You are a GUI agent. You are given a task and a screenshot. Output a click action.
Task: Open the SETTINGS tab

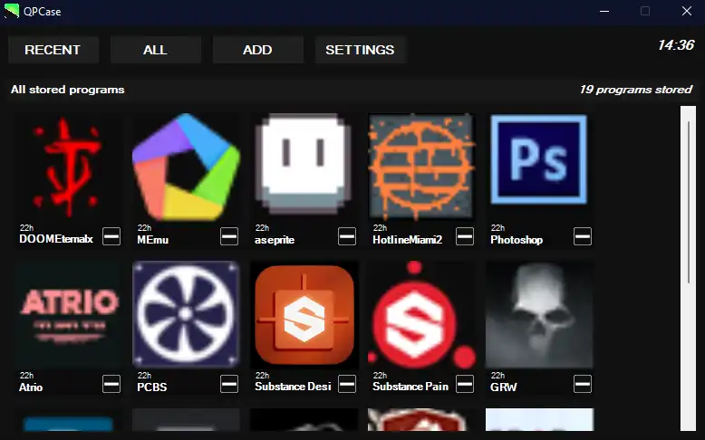[x=360, y=50]
